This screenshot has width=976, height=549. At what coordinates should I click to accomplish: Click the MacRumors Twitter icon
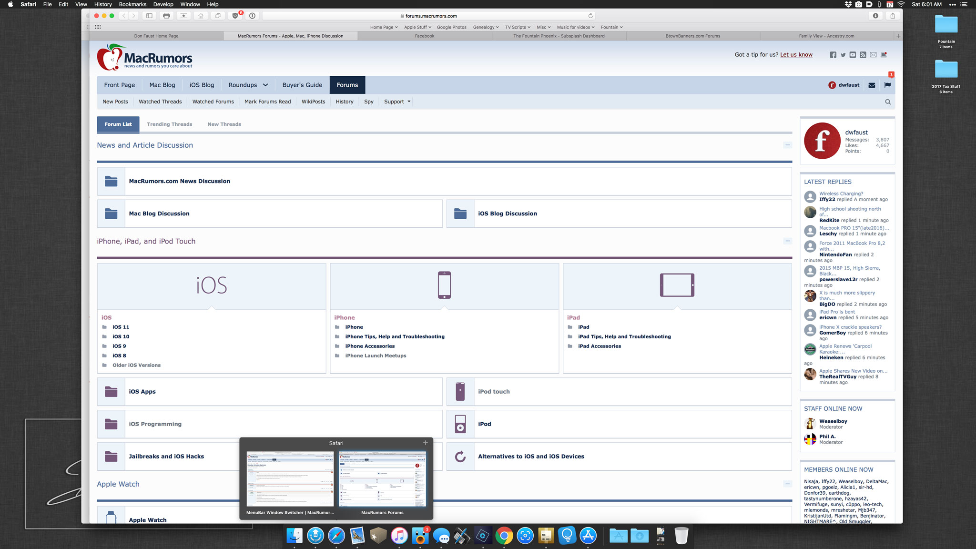pos(843,55)
